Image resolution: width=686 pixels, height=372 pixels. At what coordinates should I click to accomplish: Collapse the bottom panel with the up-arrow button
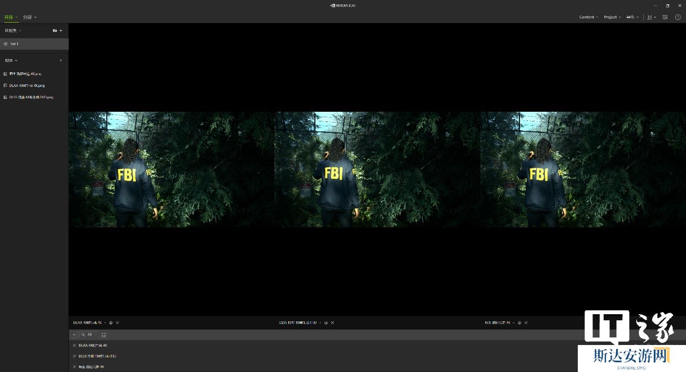click(74, 335)
